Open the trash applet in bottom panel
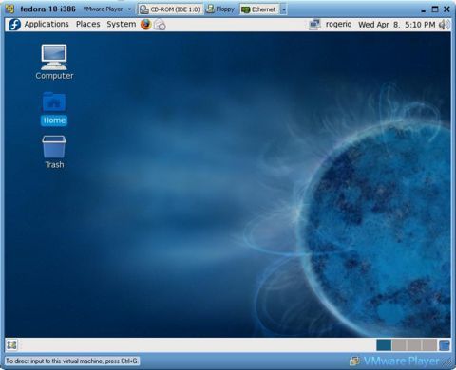The width and height of the screenshot is (456, 370). pos(445,345)
